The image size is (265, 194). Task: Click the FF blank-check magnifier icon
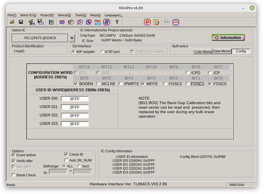point(71,22)
